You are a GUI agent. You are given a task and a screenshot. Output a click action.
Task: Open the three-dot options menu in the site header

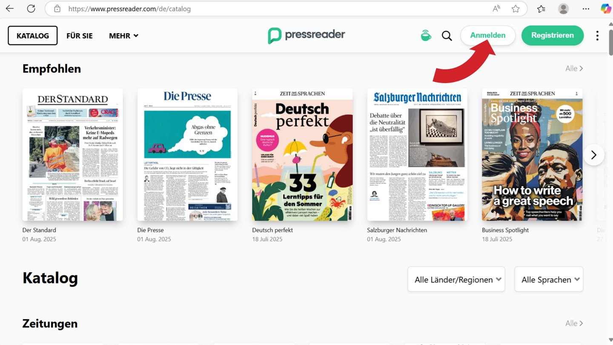(x=597, y=36)
